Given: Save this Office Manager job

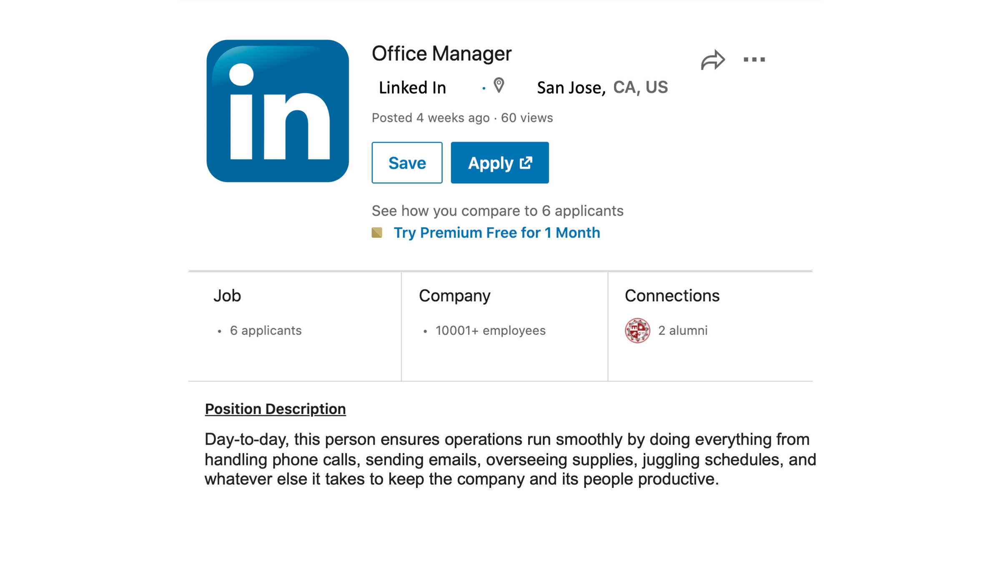Looking at the screenshot, I should pyautogui.click(x=407, y=163).
